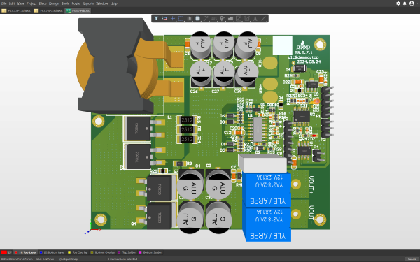This screenshot has height=262, width=420.
Task: Open the notifications bell
Action: click(x=405, y=3)
